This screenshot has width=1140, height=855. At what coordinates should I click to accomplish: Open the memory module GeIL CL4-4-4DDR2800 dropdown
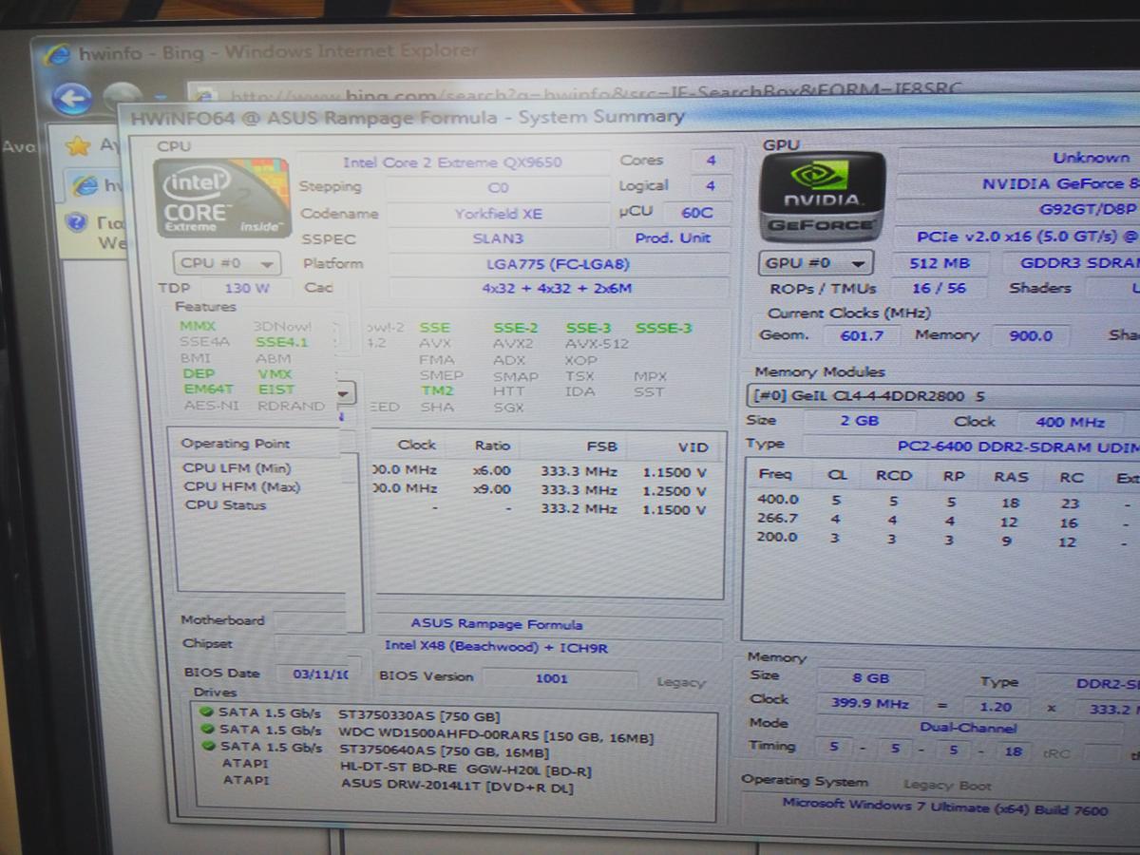(942, 396)
